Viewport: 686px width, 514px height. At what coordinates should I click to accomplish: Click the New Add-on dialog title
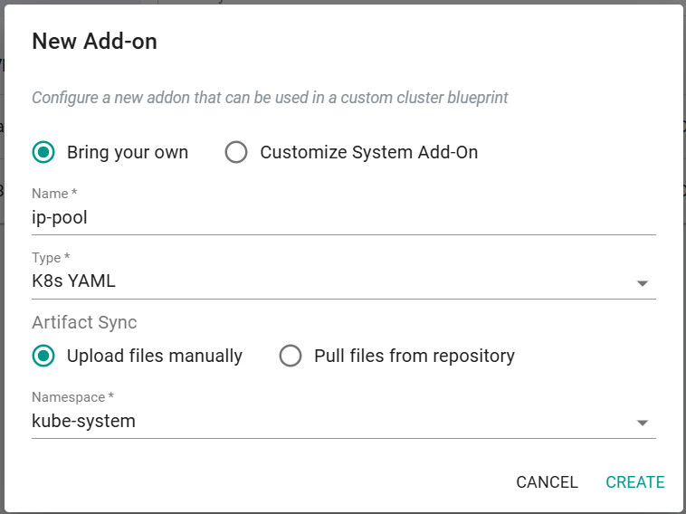[94, 42]
